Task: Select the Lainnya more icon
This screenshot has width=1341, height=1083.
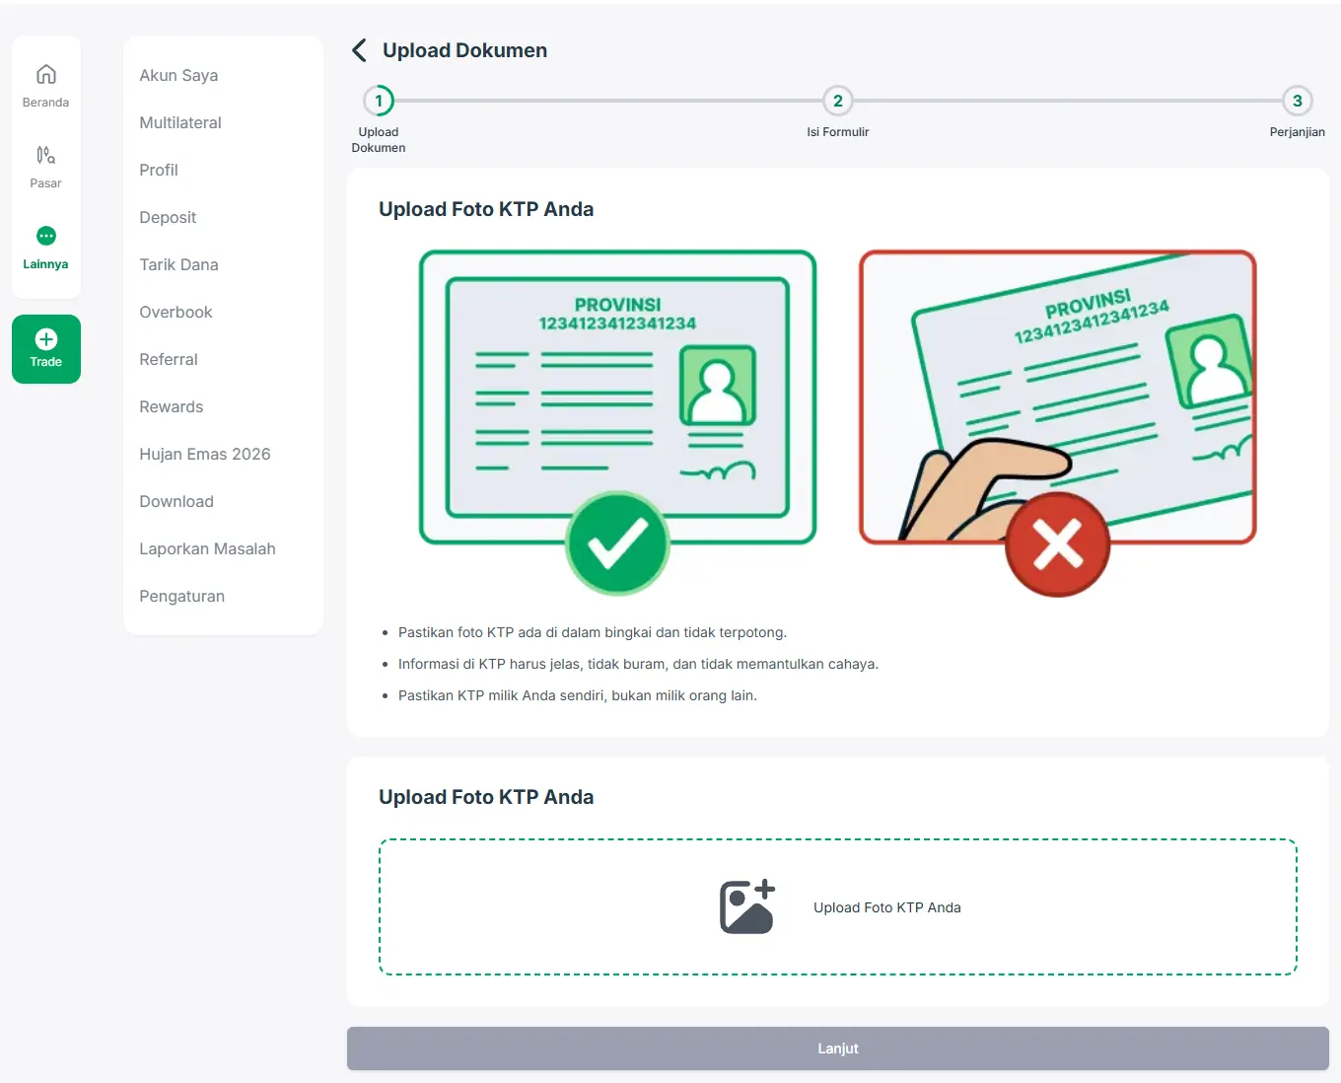Action: point(45,236)
